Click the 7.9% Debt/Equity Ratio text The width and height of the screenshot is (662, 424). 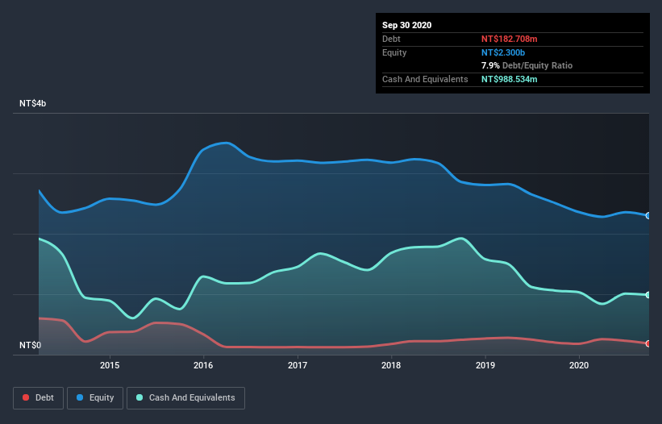(x=527, y=66)
